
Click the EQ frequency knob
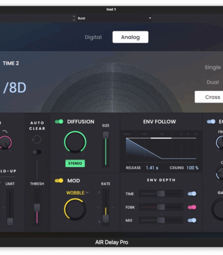(x=220, y=142)
